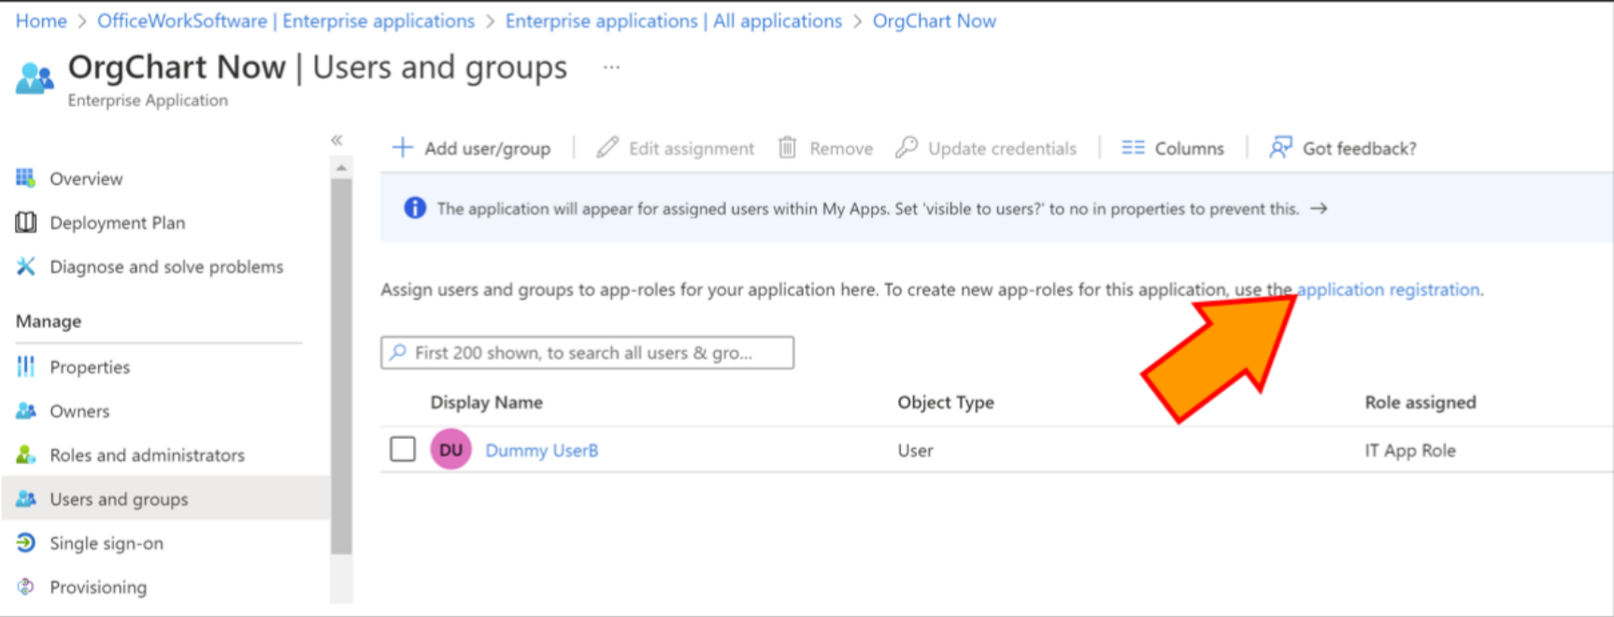
Task: Sort by Display Name column header
Action: pos(486,402)
